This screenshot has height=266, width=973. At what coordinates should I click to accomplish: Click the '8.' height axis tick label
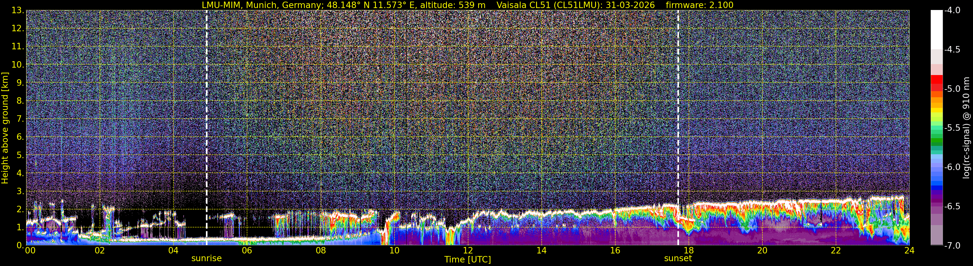tap(20, 100)
